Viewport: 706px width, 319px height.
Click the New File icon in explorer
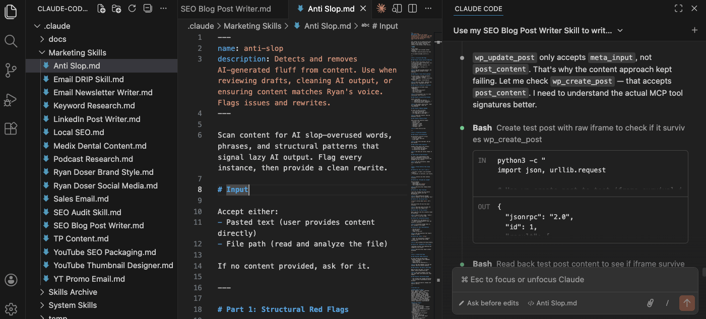[101, 9]
